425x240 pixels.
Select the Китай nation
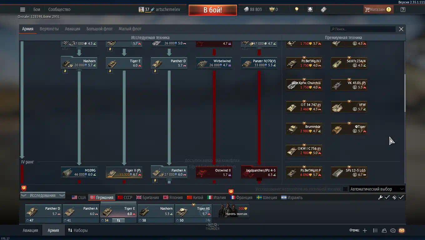[x=195, y=197]
